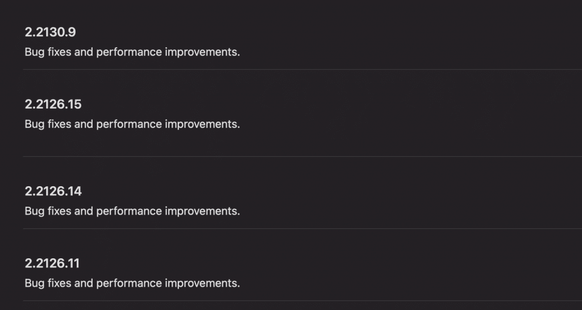The width and height of the screenshot is (582, 310).
Task: Select the 2.2126.14 version heading
Action: pos(53,191)
